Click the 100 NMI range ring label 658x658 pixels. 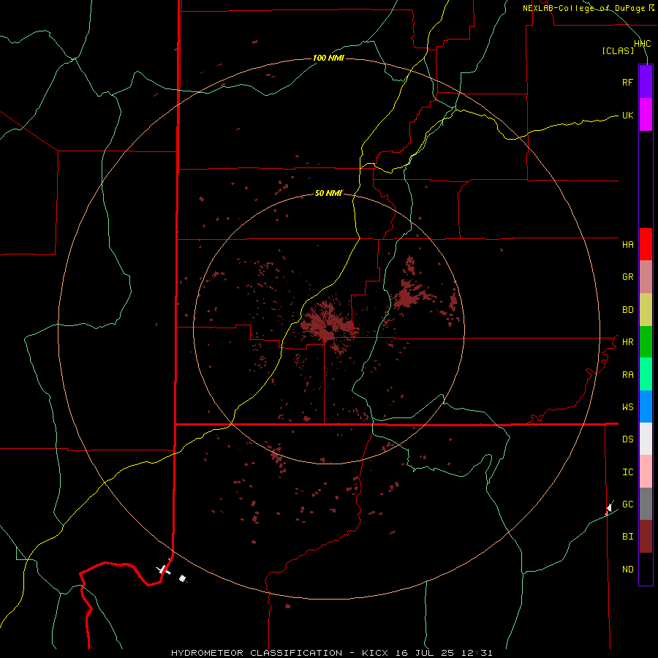click(x=328, y=58)
